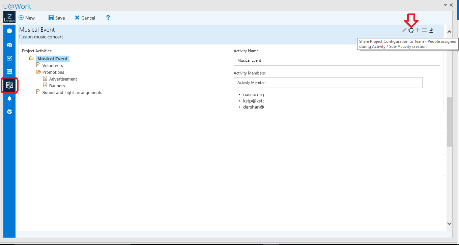Open the notifications bell icon
The width and height of the screenshot is (459, 245).
tap(9, 98)
